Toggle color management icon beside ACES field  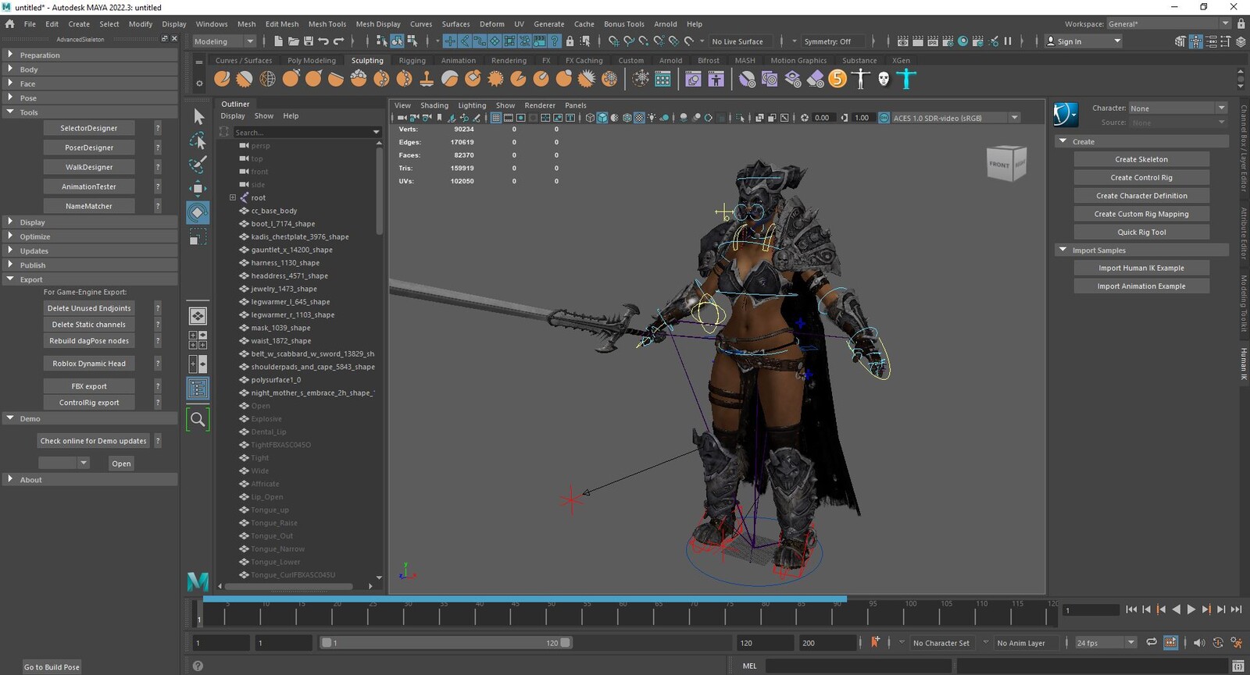point(884,118)
